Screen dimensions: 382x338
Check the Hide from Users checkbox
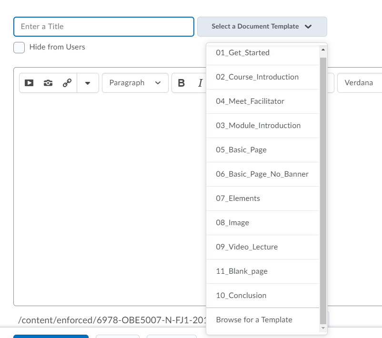[19, 48]
